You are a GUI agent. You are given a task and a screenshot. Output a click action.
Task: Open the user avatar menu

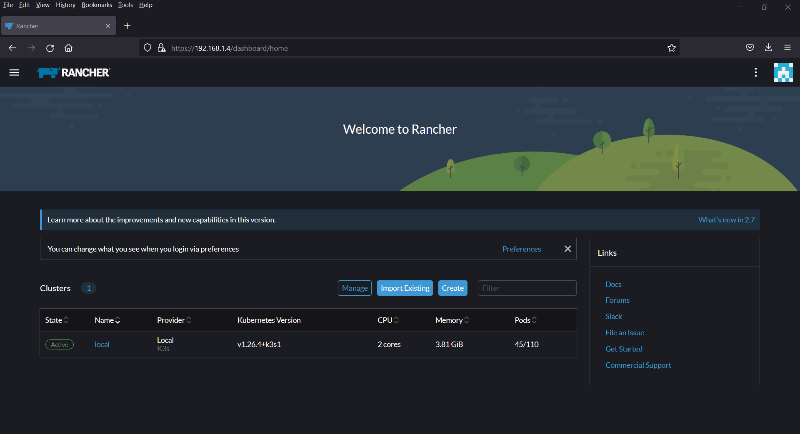(x=783, y=72)
